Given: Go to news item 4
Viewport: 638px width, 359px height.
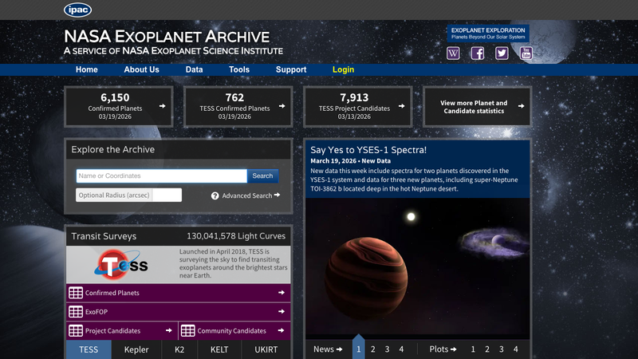Looking at the screenshot, I should point(401,349).
